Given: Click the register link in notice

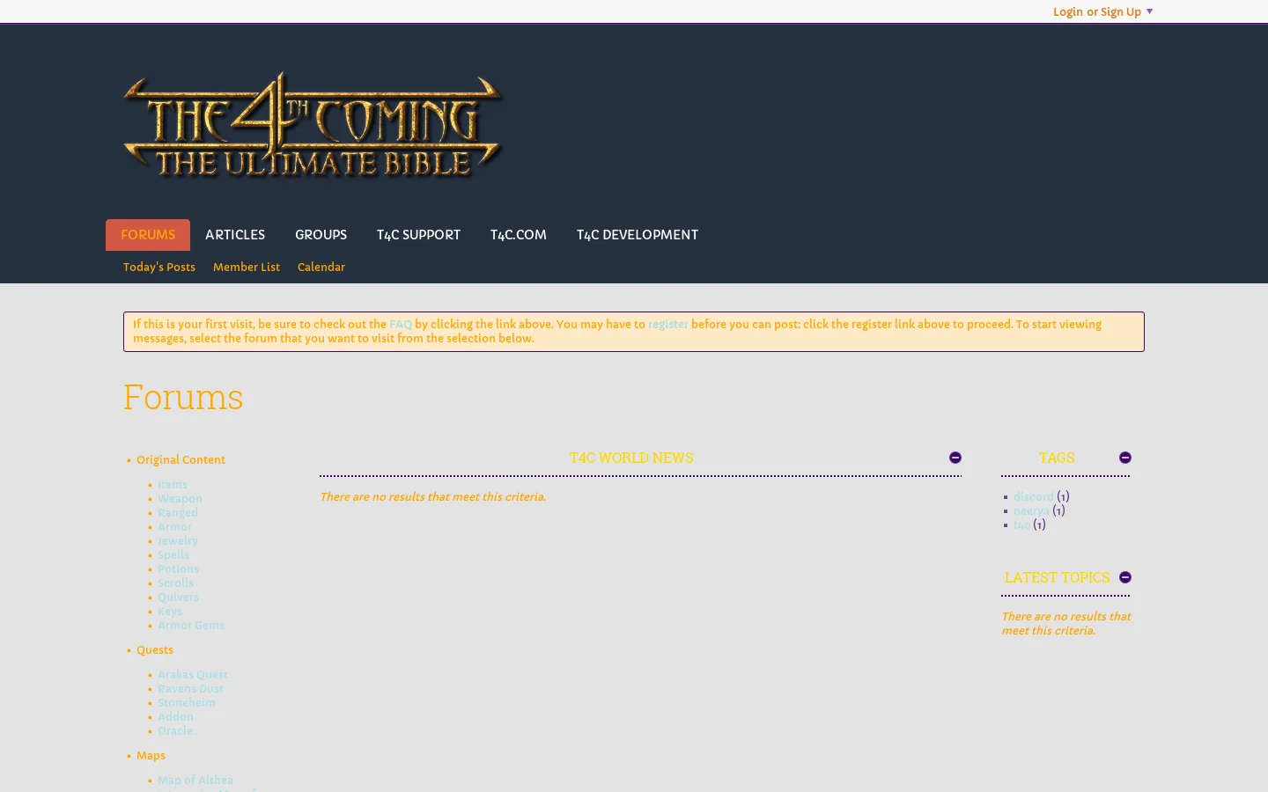Looking at the screenshot, I should (668, 324).
